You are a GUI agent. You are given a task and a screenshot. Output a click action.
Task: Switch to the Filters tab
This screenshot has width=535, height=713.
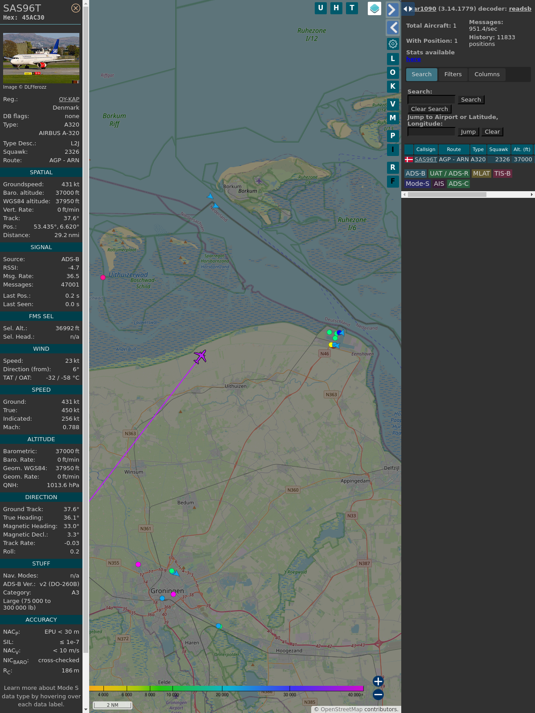(x=453, y=74)
